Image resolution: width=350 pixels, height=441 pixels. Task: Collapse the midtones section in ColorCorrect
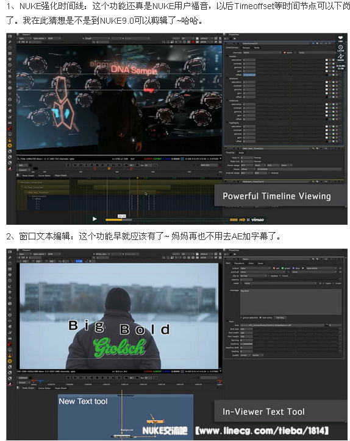227,101
